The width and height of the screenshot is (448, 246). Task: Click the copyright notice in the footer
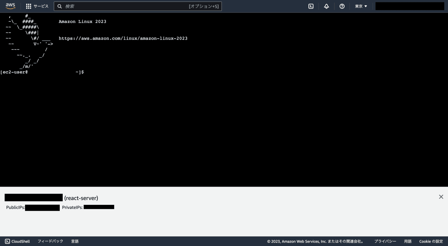(315, 242)
